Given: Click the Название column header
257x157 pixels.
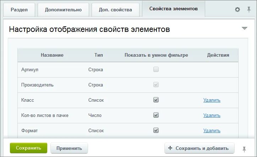Looking at the screenshot, I should pos(52,55).
